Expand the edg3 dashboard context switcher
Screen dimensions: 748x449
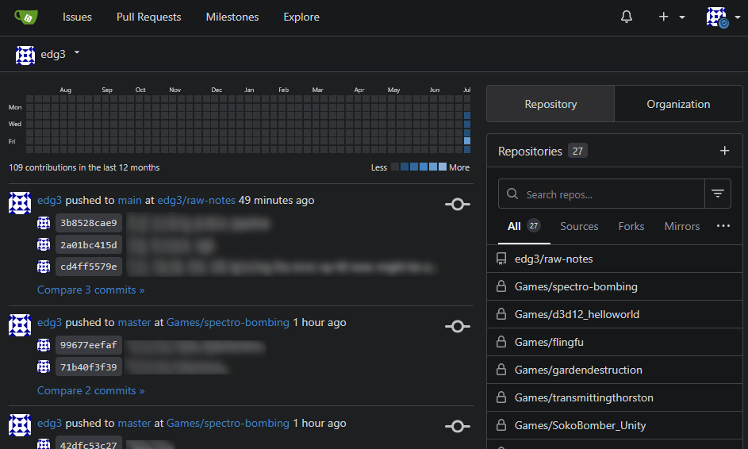click(x=48, y=55)
